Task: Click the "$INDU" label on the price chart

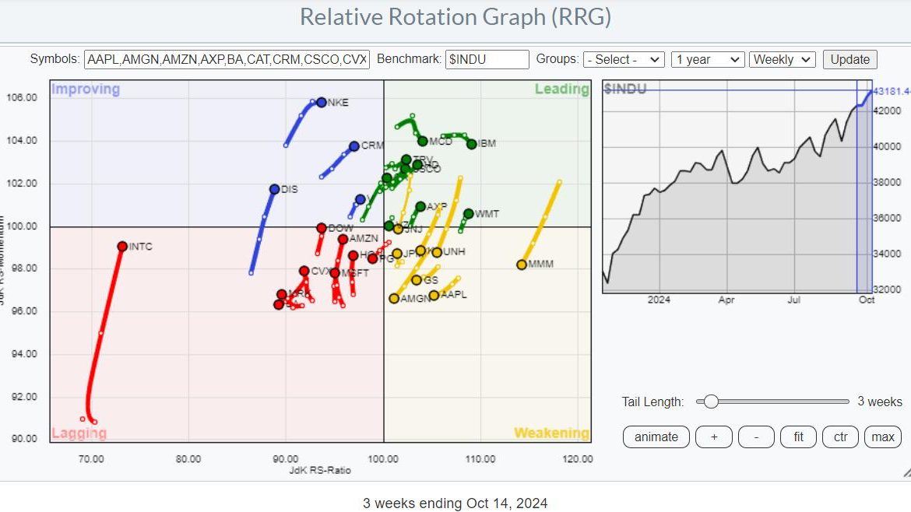Action: tap(625, 89)
